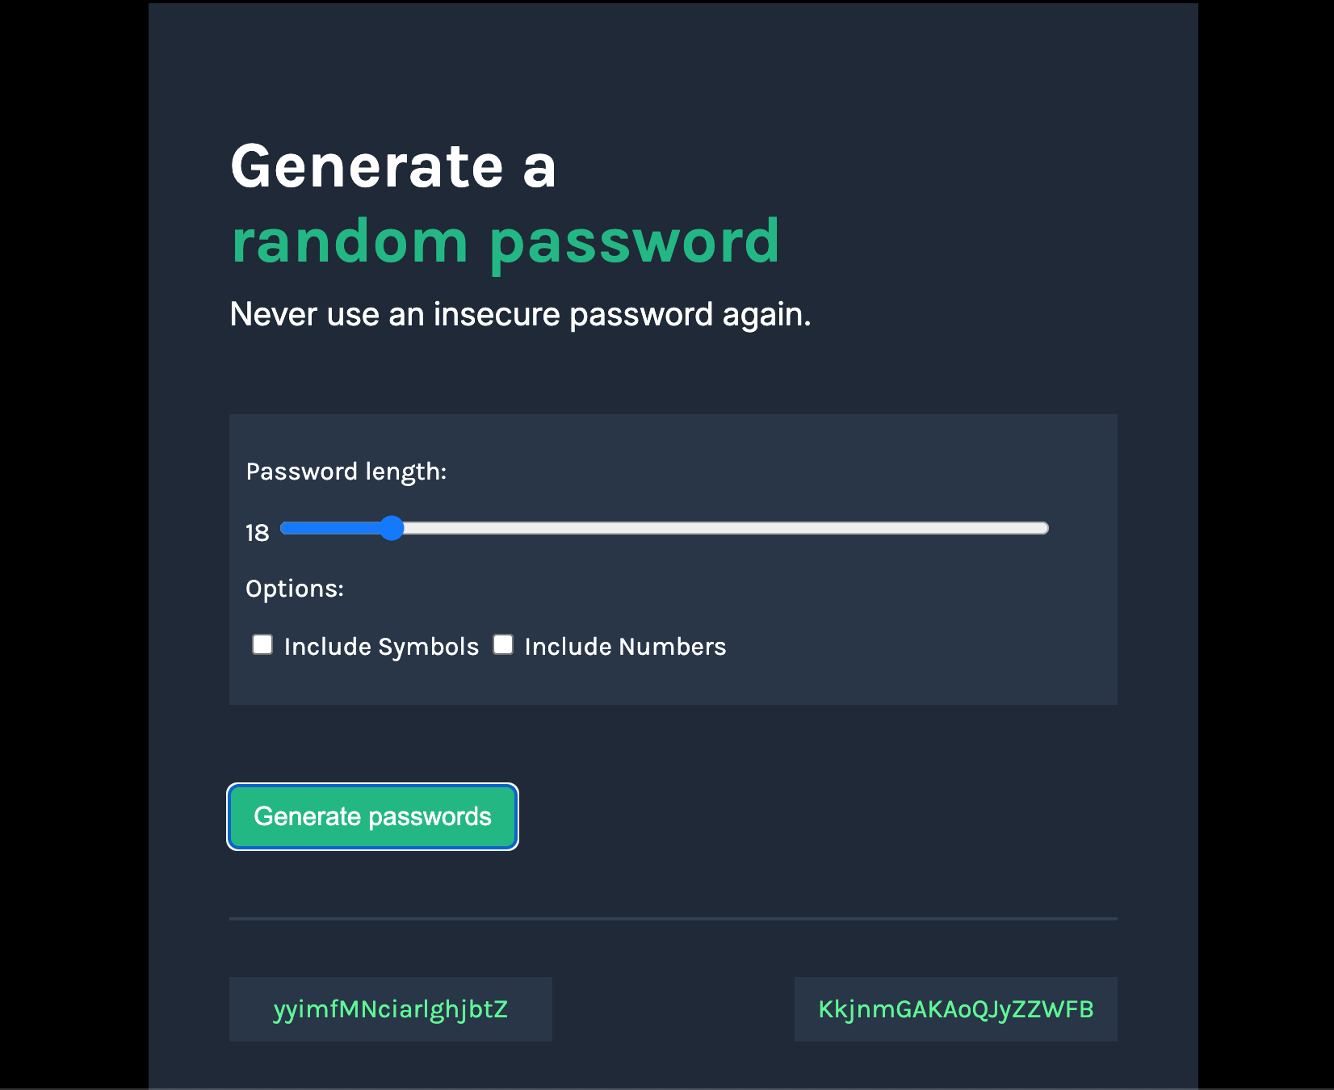Click the heading random password

point(505,241)
